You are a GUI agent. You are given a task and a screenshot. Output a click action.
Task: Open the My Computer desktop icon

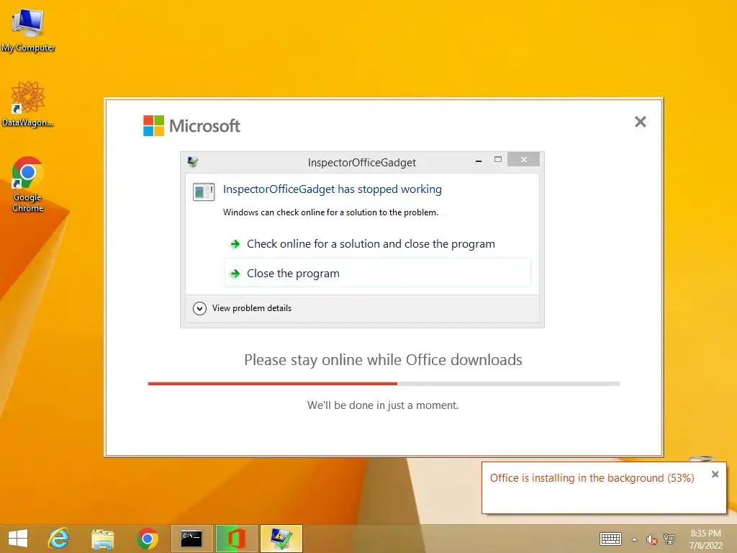[28, 30]
